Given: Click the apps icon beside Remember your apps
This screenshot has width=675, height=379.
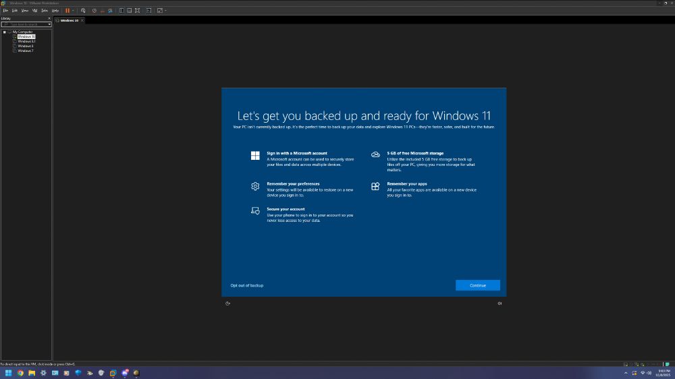Looking at the screenshot, I should (x=375, y=186).
